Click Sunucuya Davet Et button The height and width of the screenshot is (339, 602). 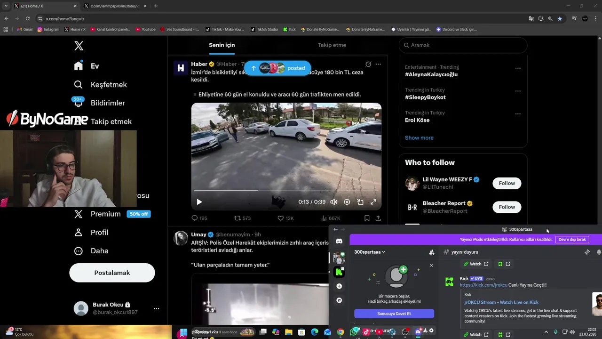point(394,314)
